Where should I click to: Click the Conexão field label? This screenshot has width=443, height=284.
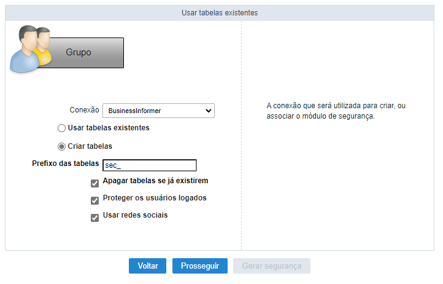pyautogui.click(x=84, y=110)
